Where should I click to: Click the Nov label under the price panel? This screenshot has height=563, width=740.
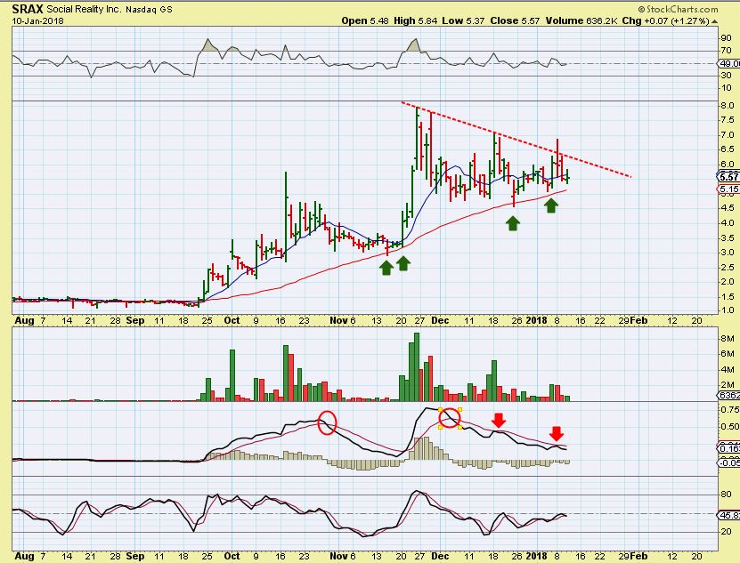[339, 321]
